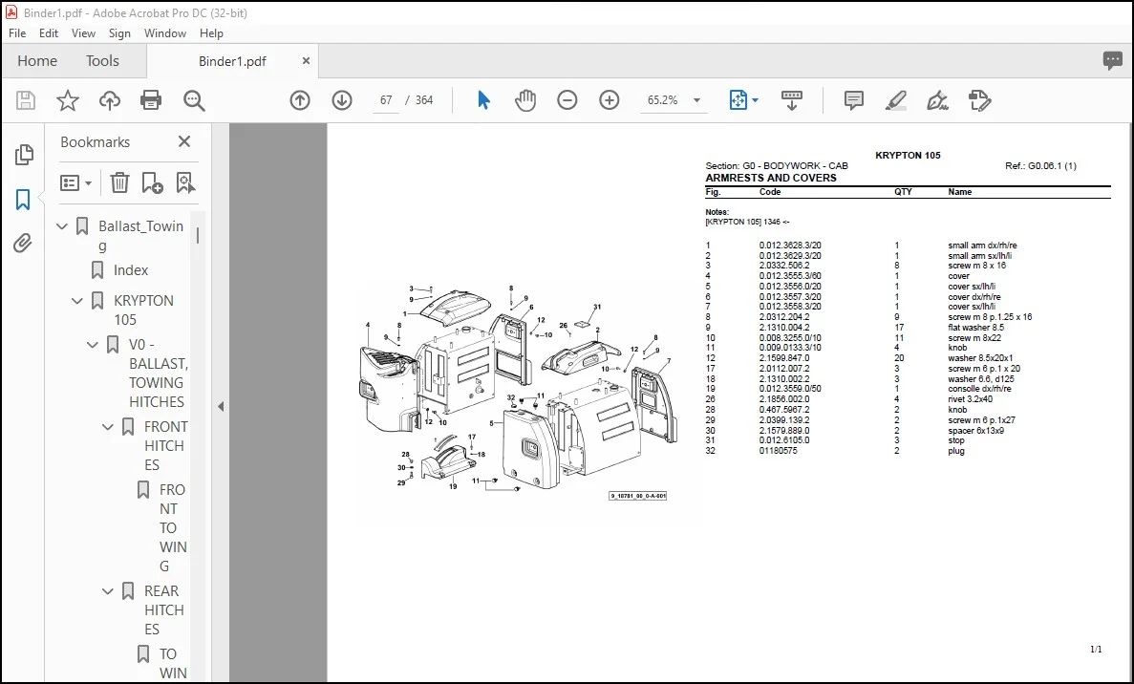Open the zoom level dropdown

[696, 100]
